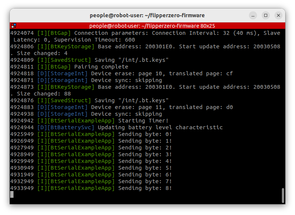Click the 'Sending byte: 6!' line
Image resolution: width=295 pixels, height=215 pixels.
coord(91,175)
